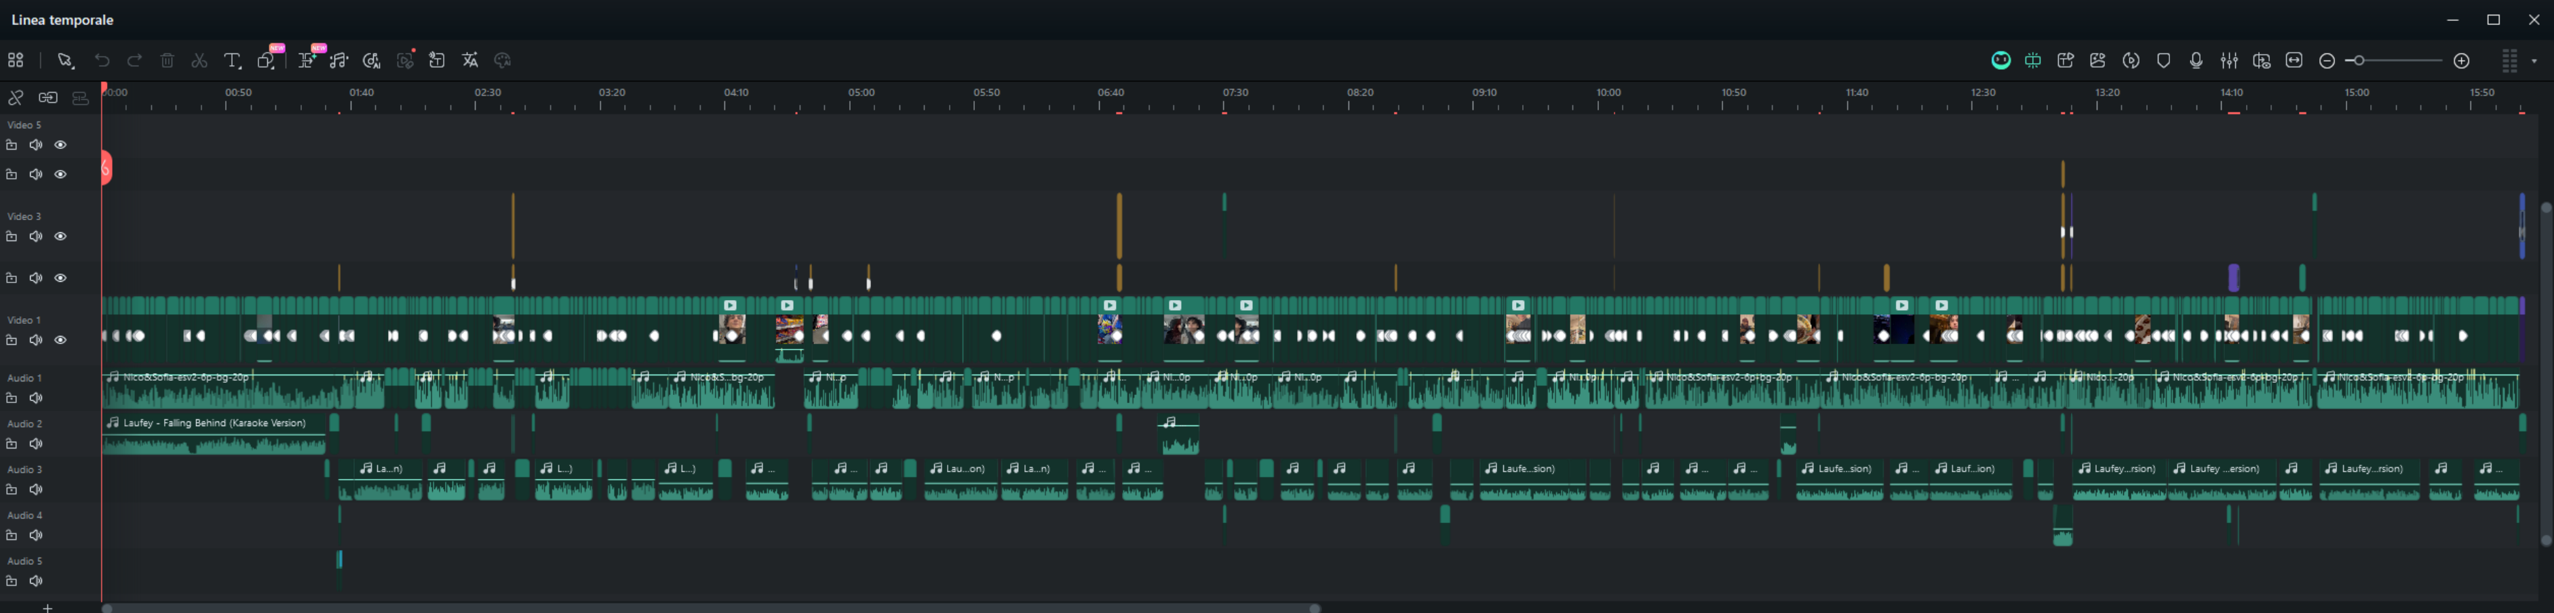Image resolution: width=2554 pixels, height=613 pixels.
Task: Expand the track view options arrow
Action: tap(2534, 62)
